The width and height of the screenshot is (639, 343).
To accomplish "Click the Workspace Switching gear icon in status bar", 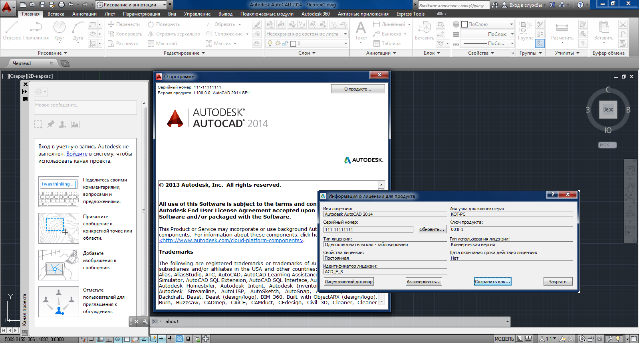I will (x=582, y=339).
